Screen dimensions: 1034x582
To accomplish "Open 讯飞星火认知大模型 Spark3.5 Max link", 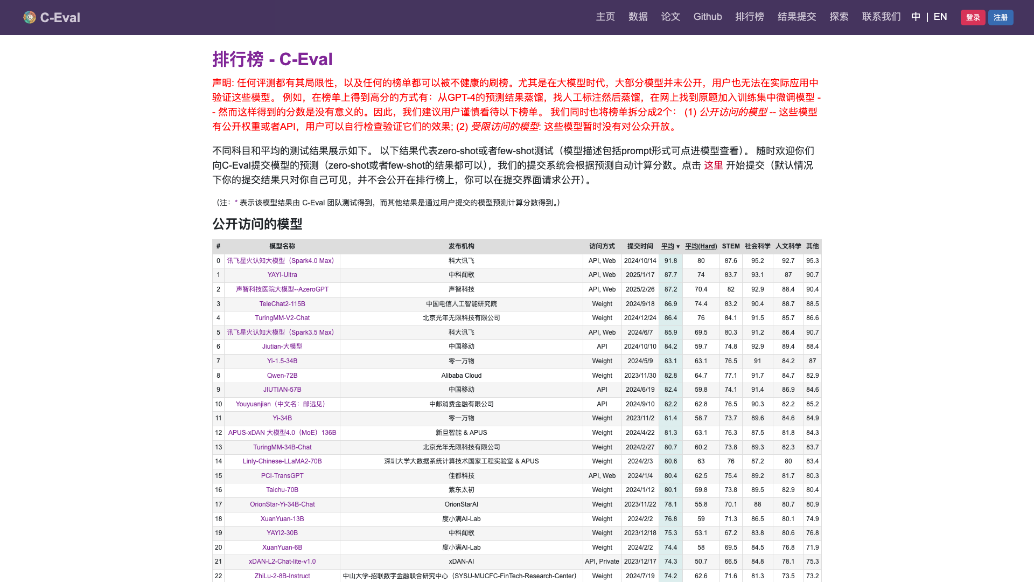I will click(282, 332).
